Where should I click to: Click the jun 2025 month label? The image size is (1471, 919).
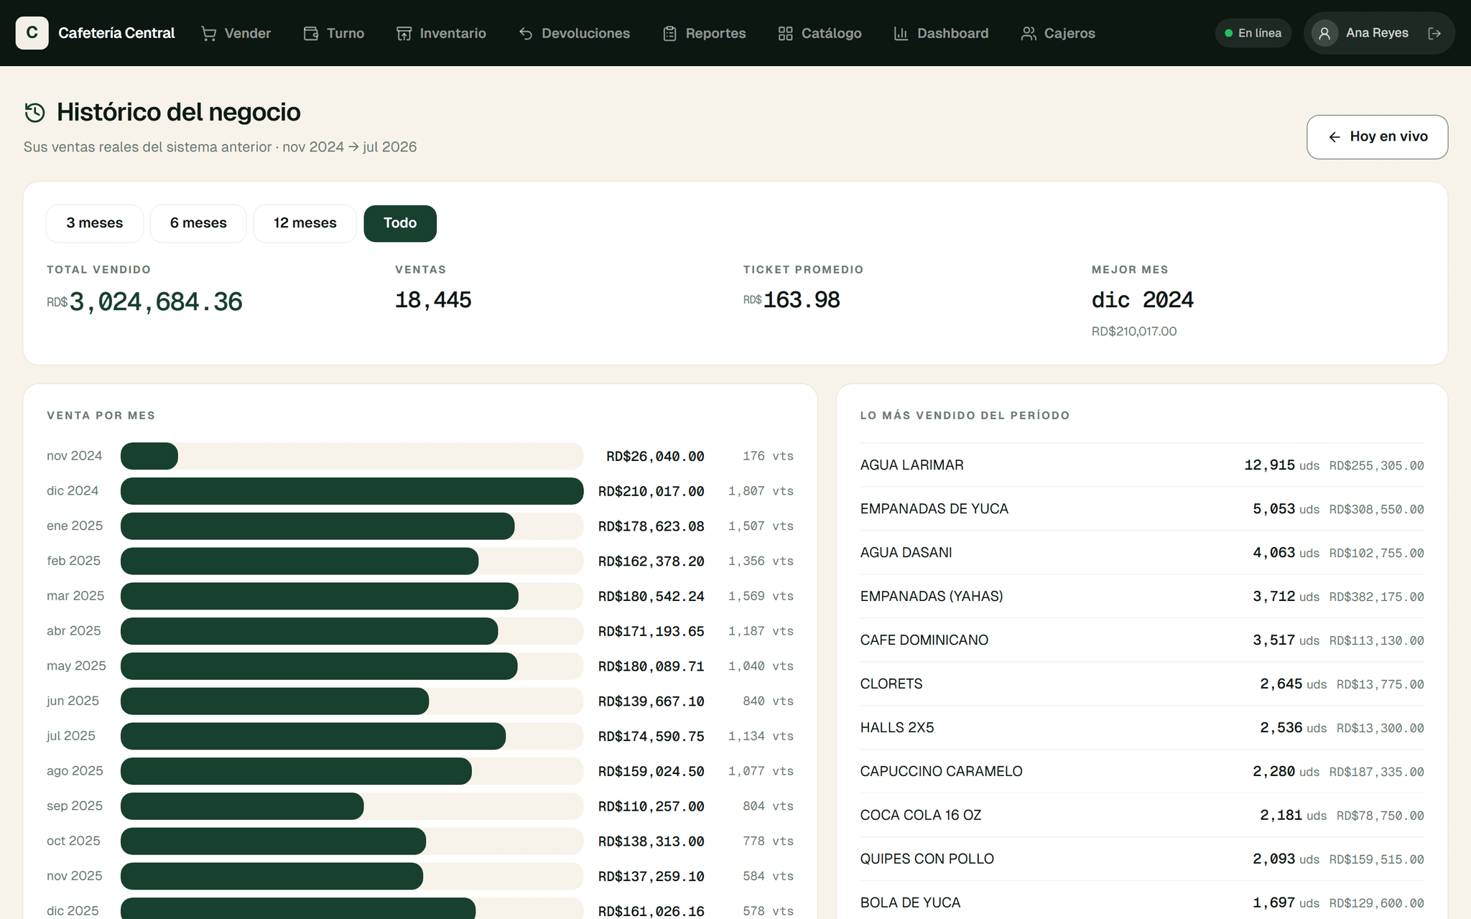pyautogui.click(x=73, y=701)
